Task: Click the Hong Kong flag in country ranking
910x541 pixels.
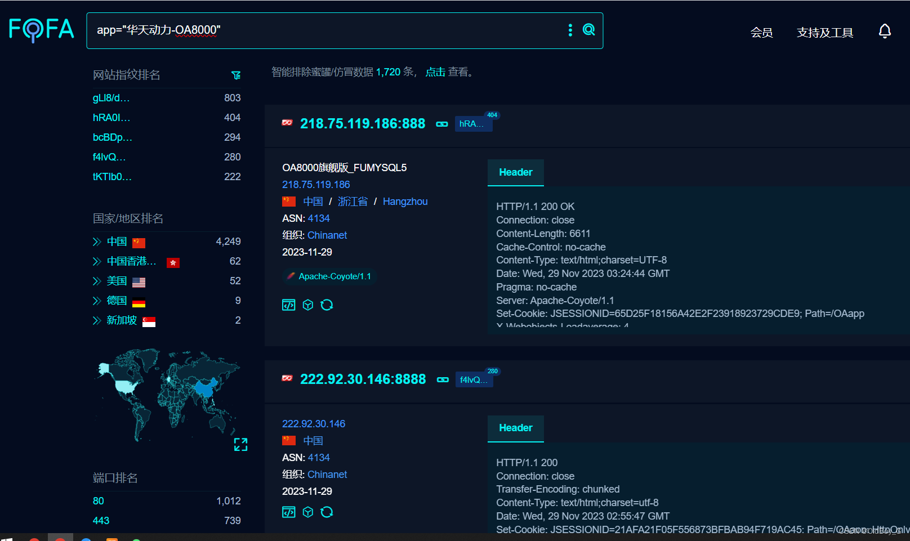Action: (x=173, y=262)
